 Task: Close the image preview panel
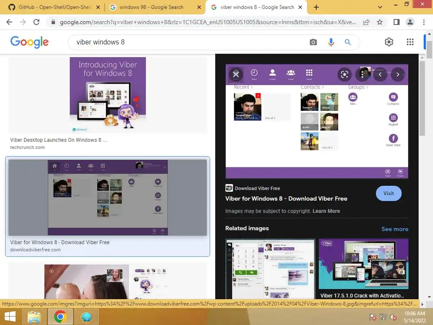pyautogui.click(x=236, y=74)
